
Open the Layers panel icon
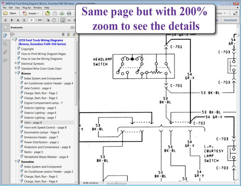[5, 44]
